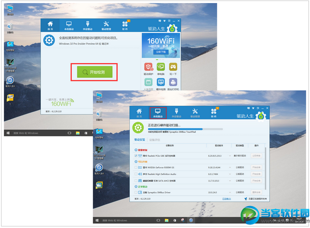This screenshot has height=228, width=310.
Task: Click 回收站 icon on lower desktop
Action: pos(99,116)
